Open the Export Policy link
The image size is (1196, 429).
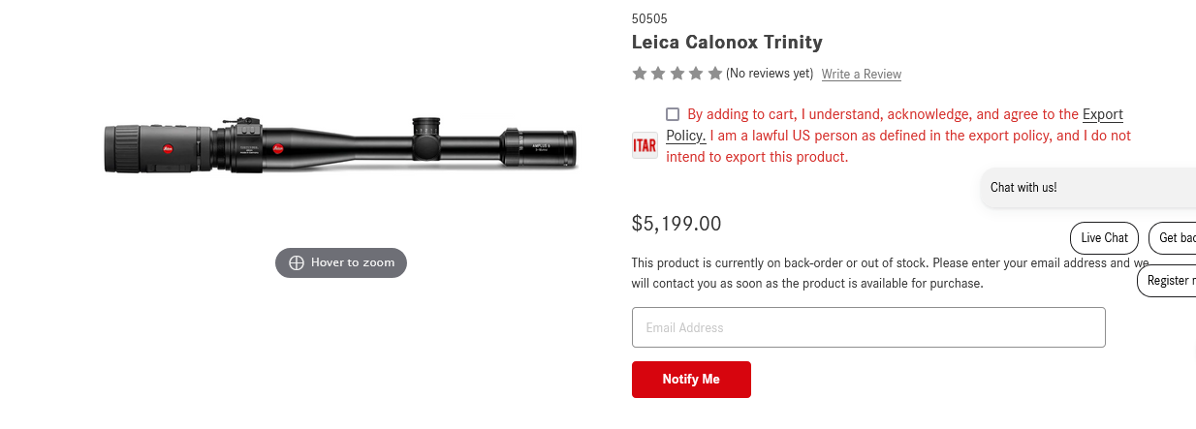click(x=1102, y=114)
